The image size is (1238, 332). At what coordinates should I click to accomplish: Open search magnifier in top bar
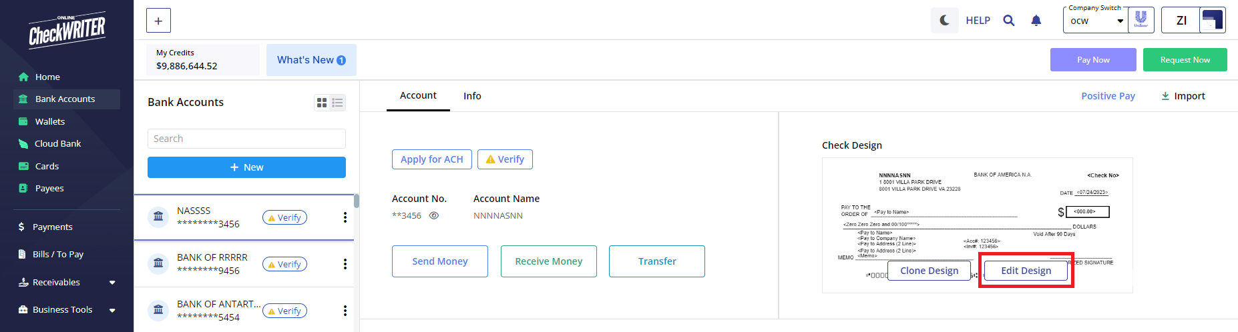(1009, 21)
